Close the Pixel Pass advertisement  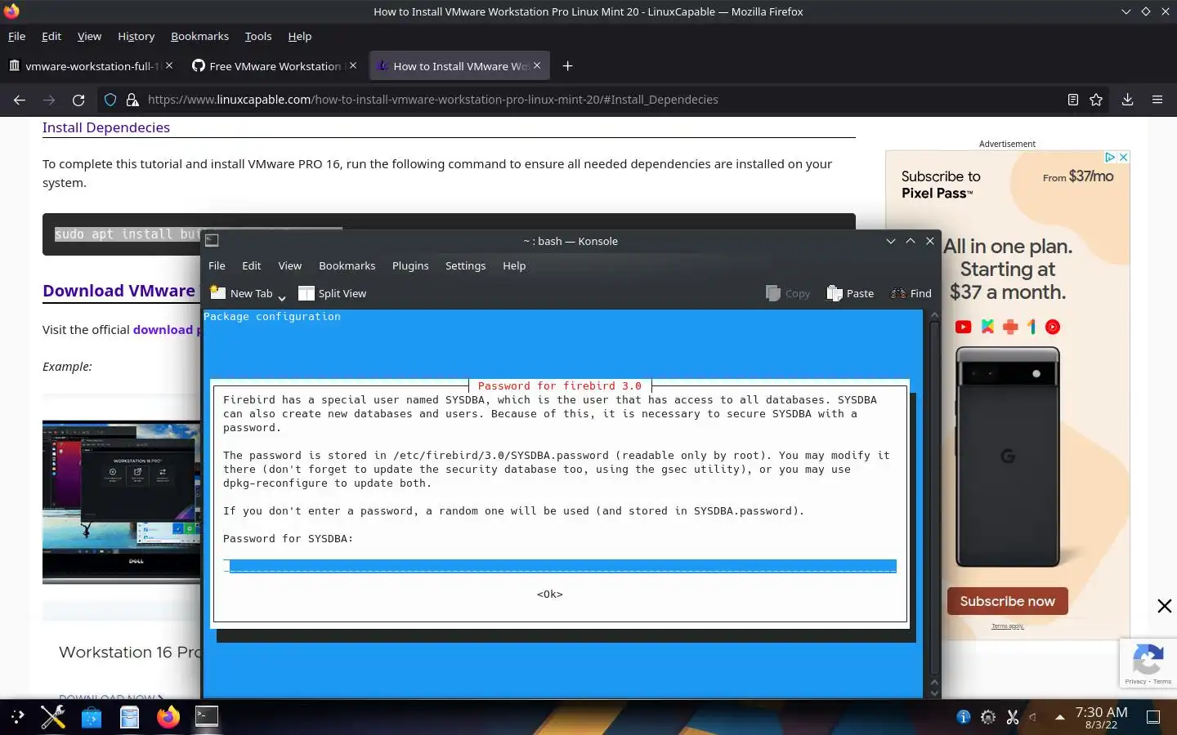1124,157
